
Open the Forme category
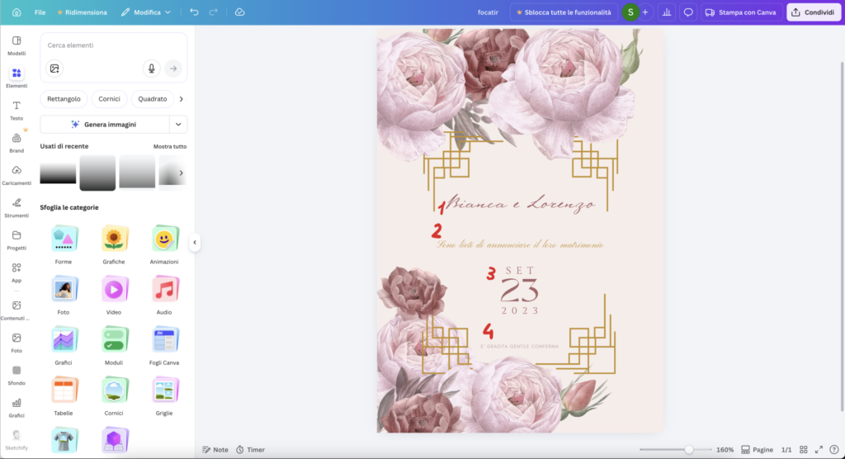63,245
